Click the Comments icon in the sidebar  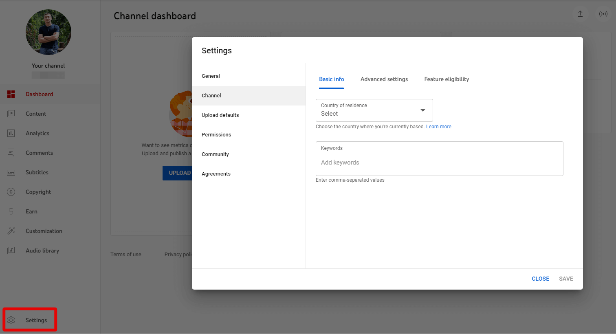pos(11,153)
